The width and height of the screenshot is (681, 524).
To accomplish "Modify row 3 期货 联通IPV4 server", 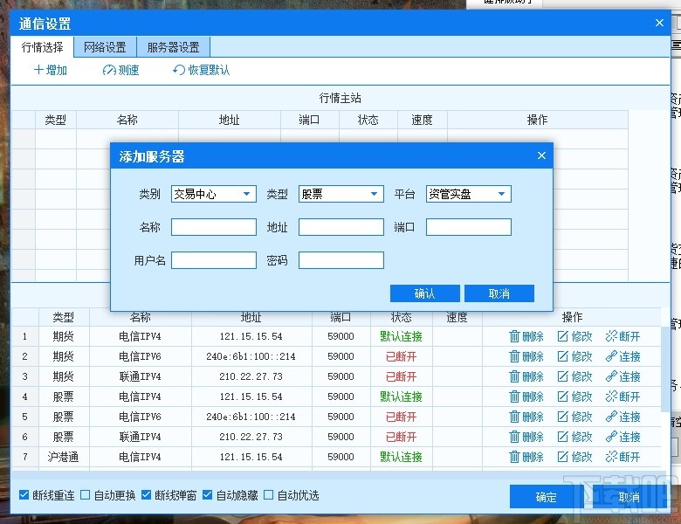I will 574,376.
